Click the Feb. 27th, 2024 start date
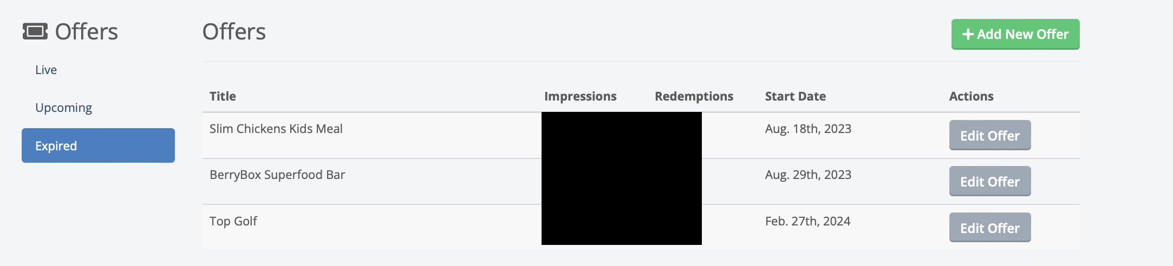 coord(807,221)
